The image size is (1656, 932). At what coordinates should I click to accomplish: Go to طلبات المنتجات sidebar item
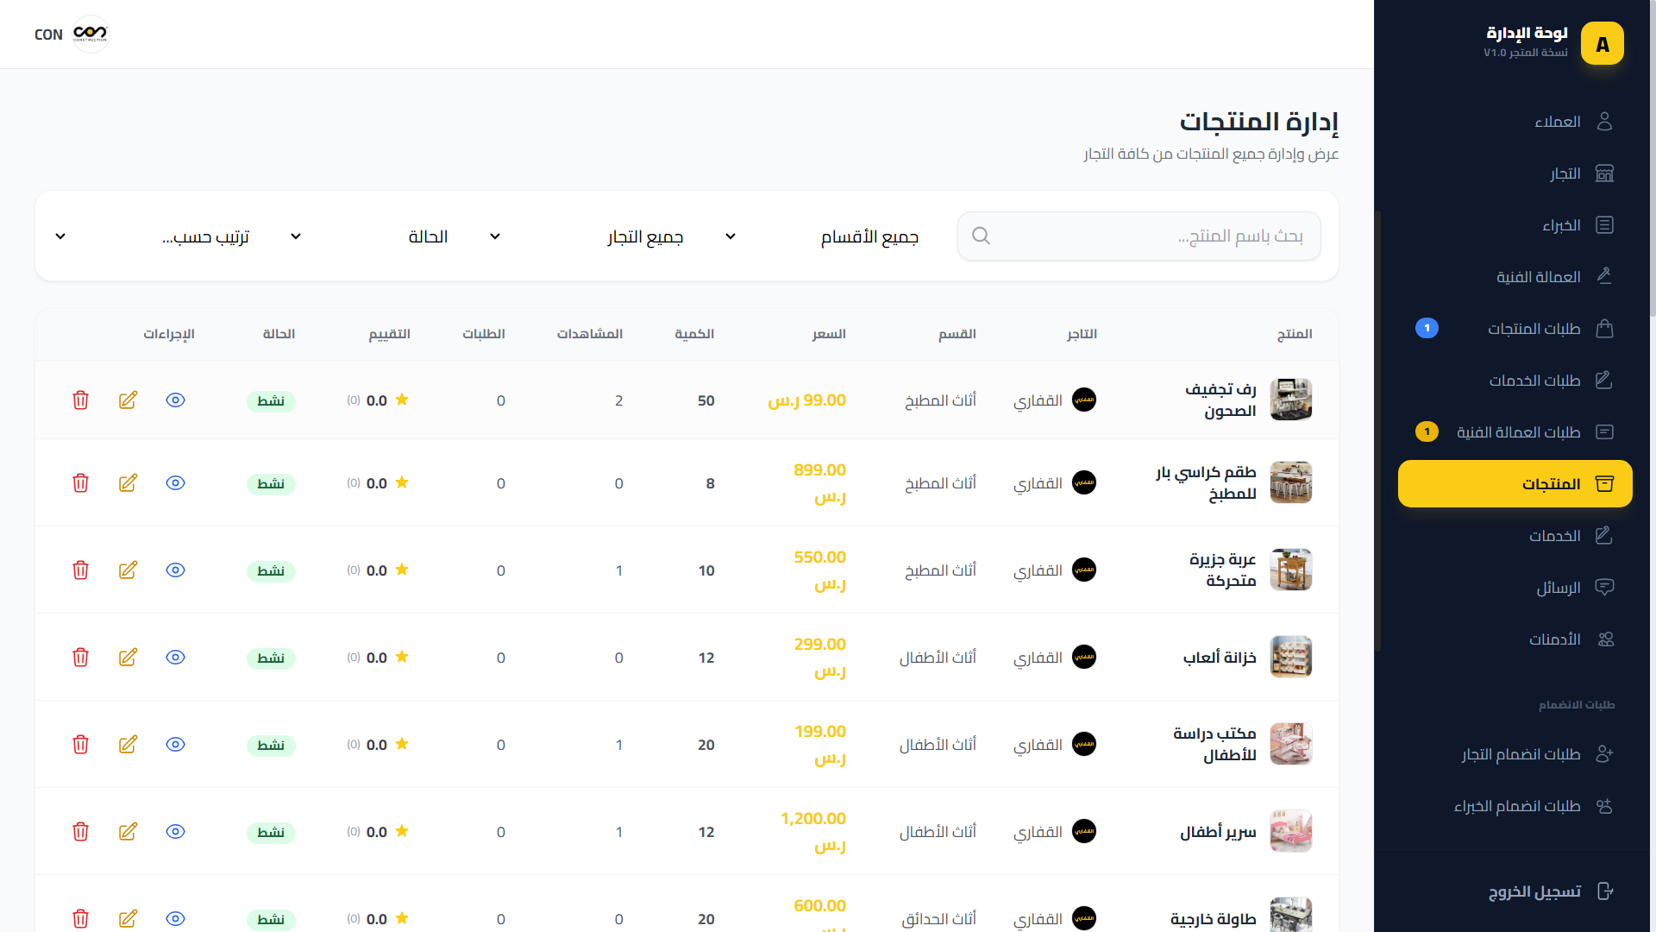[x=1534, y=329]
